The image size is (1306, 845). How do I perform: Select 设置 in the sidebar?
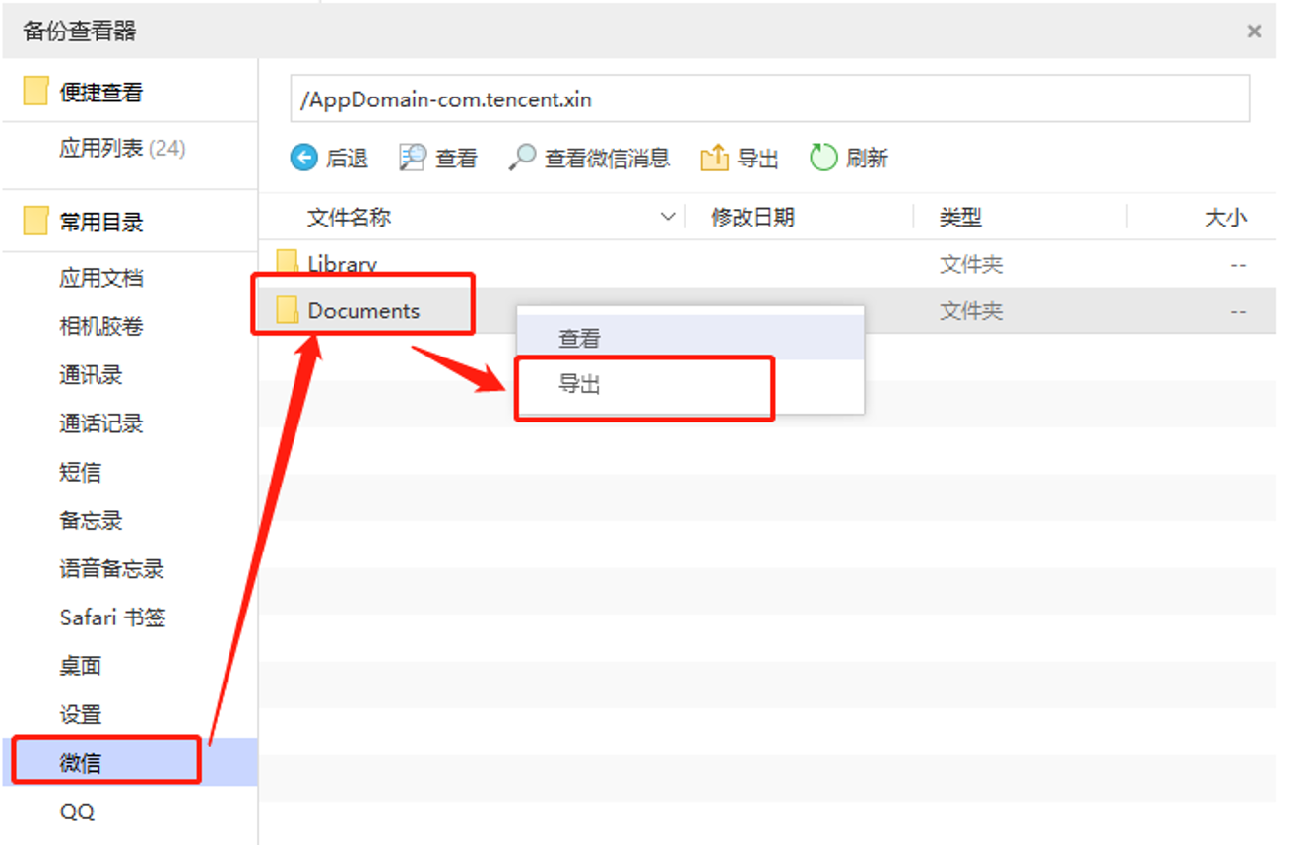click(80, 714)
